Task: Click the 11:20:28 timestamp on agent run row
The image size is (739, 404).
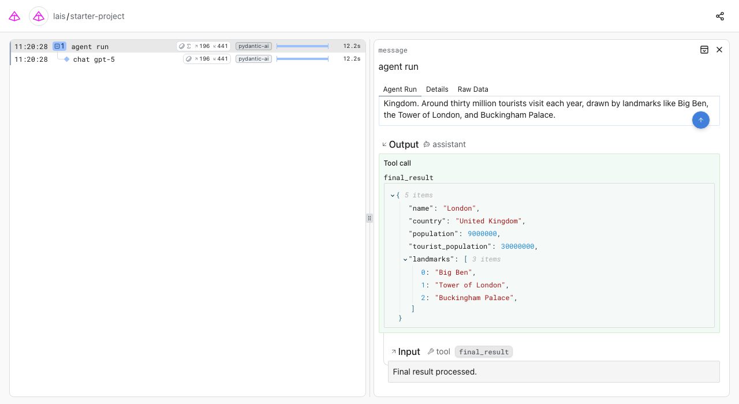Action: [31, 46]
